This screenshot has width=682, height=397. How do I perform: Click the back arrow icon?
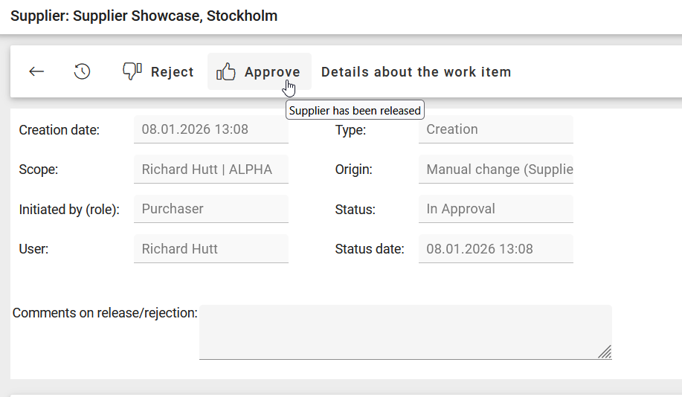36,71
